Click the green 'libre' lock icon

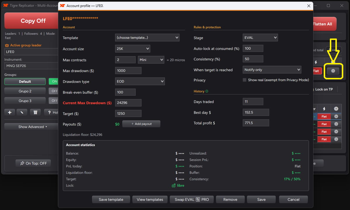point(174,185)
